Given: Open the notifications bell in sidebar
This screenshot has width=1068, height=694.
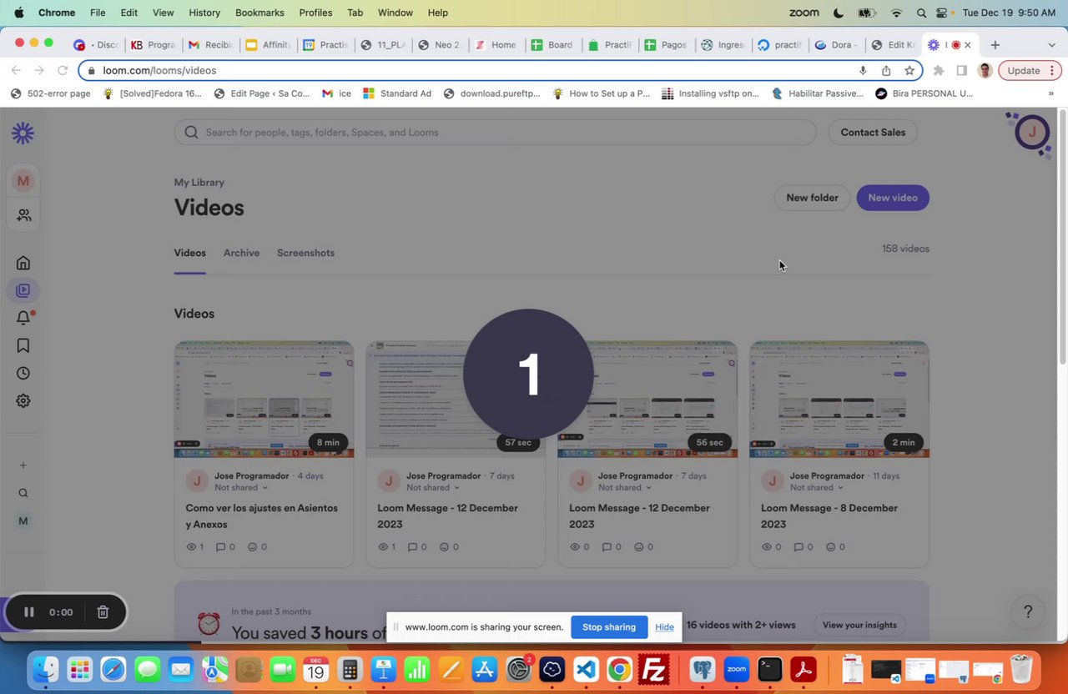Looking at the screenshot, I should tap(23, 318).
